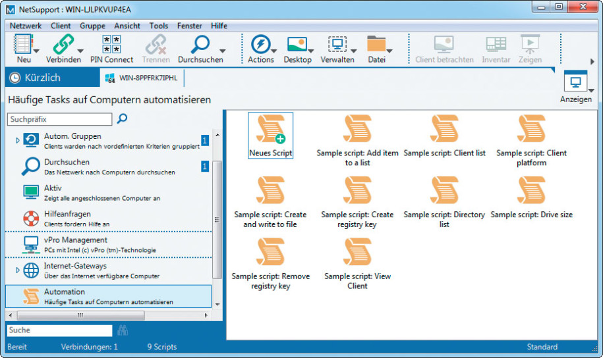
Task: Open the Tools menu
Action: click(x=158, y=26)
